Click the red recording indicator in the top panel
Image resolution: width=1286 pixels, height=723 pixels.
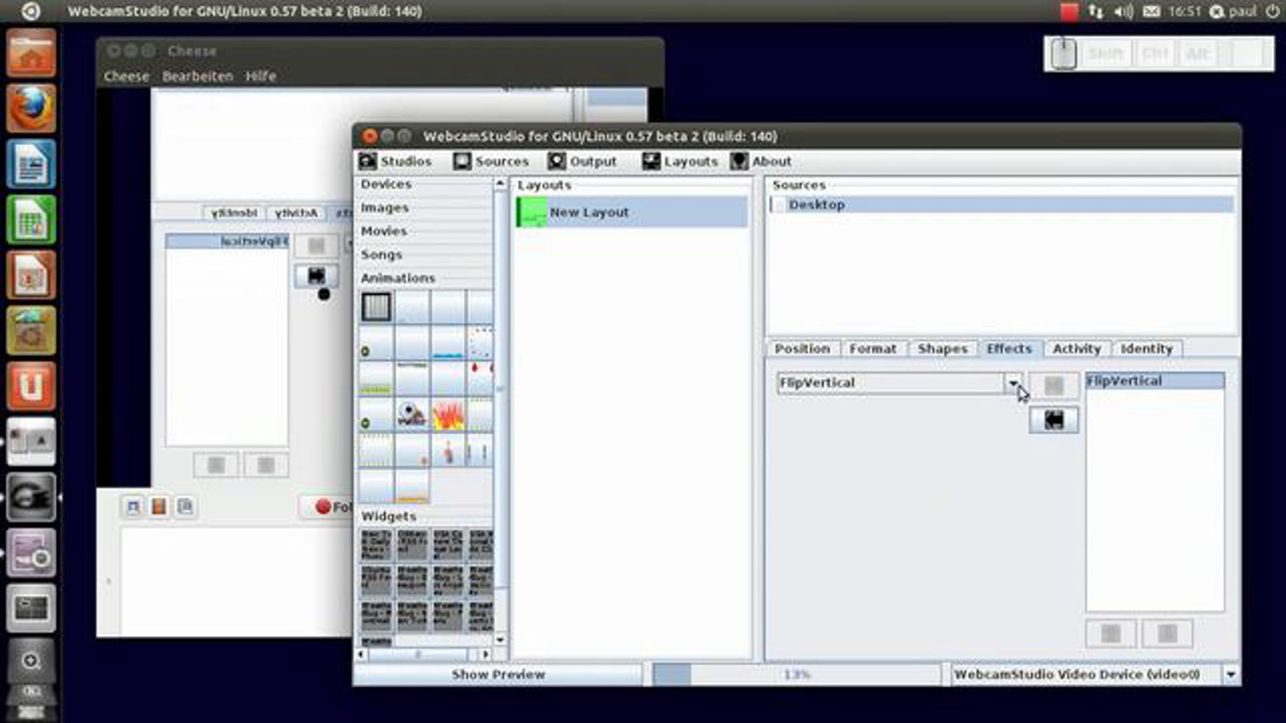point(1068,12)
